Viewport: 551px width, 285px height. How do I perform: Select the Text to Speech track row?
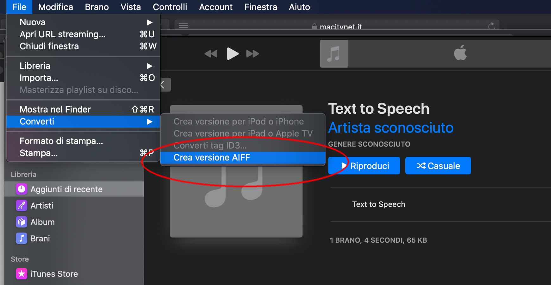pyautogui.click(x=440, y=204)
